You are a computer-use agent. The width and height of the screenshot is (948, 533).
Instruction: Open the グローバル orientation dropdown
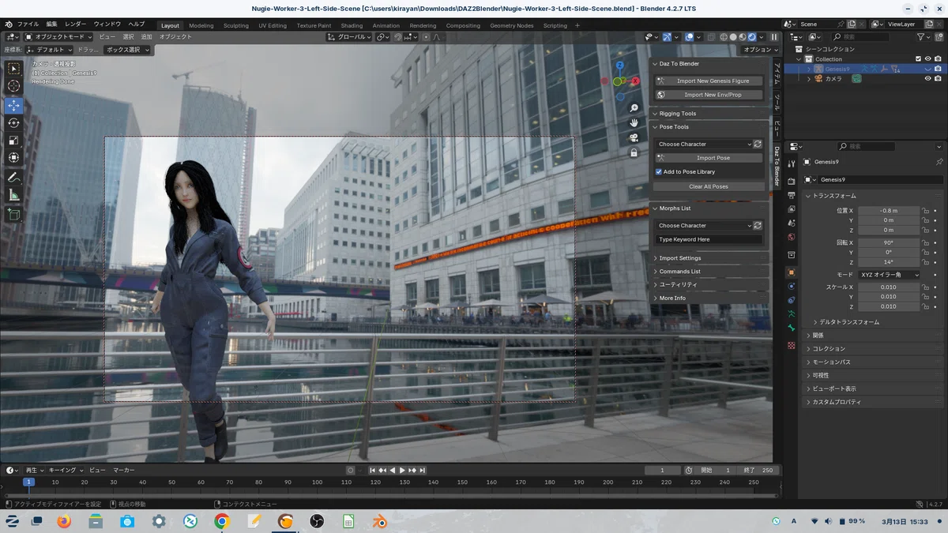pos(349,37)
